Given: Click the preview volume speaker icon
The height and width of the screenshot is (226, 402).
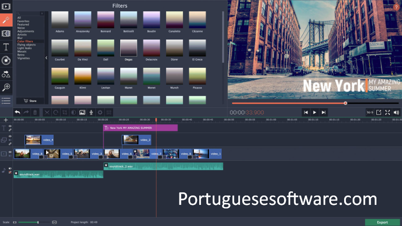Looking at the screenshot, I should point(396,112).
